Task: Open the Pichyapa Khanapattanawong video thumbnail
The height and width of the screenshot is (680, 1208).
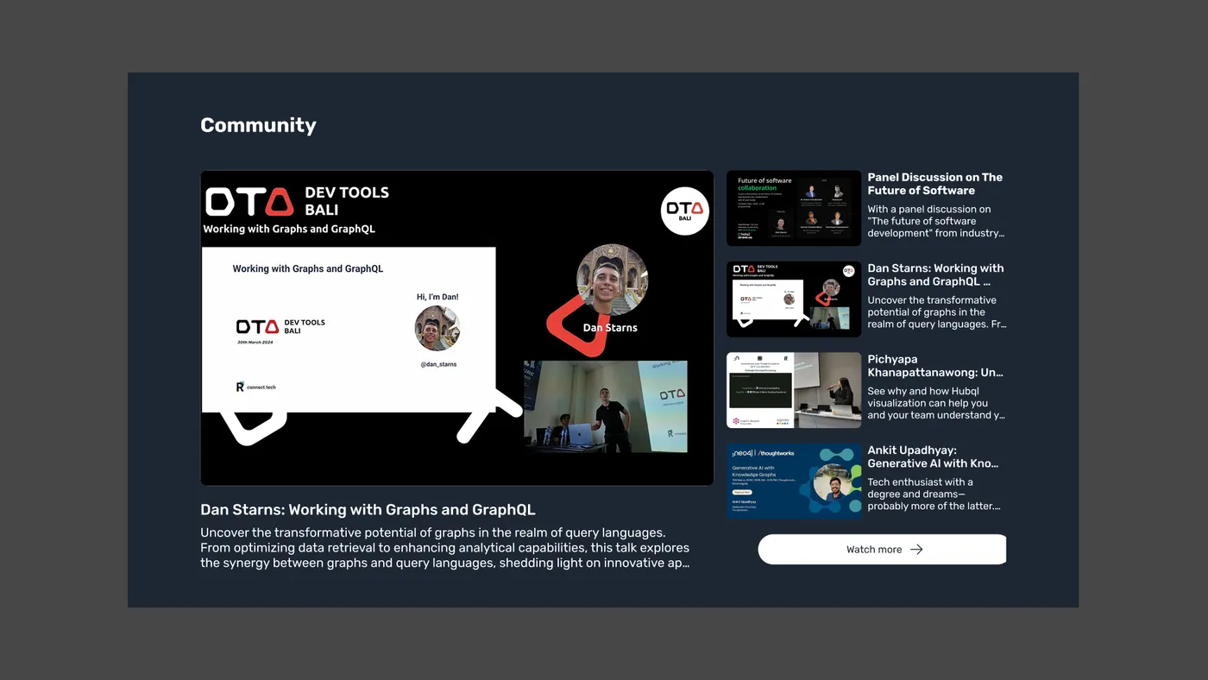Action: pos(794,390)
